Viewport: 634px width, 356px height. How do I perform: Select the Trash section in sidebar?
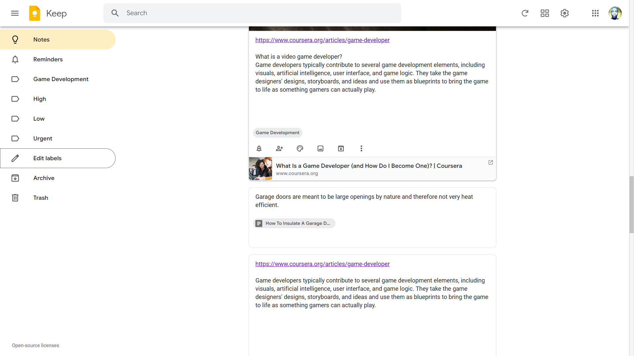tap(41, 198)
